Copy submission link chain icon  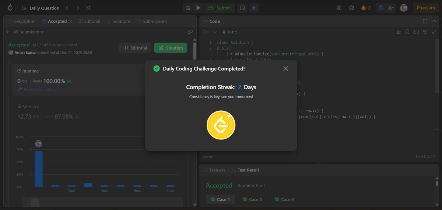coord(190,32)
